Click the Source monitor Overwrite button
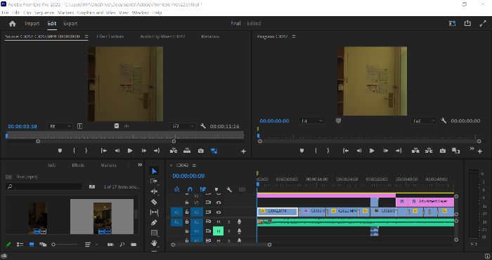The height and width of the screenshot is (260, 492). (187, 151)
